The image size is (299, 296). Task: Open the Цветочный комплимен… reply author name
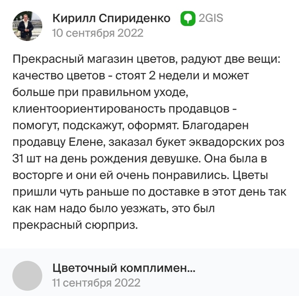tap(124, 268)
